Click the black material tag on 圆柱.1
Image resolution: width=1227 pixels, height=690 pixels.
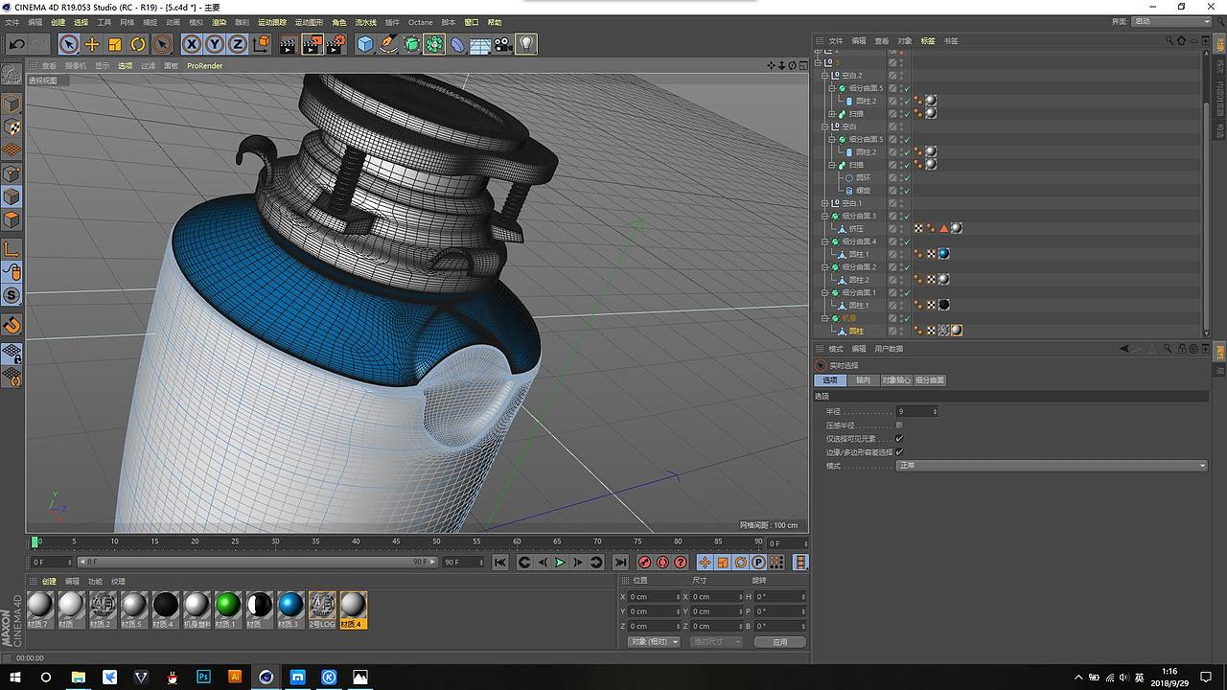943,305
